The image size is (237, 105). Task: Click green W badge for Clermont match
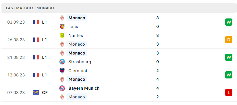pos(229,75)
